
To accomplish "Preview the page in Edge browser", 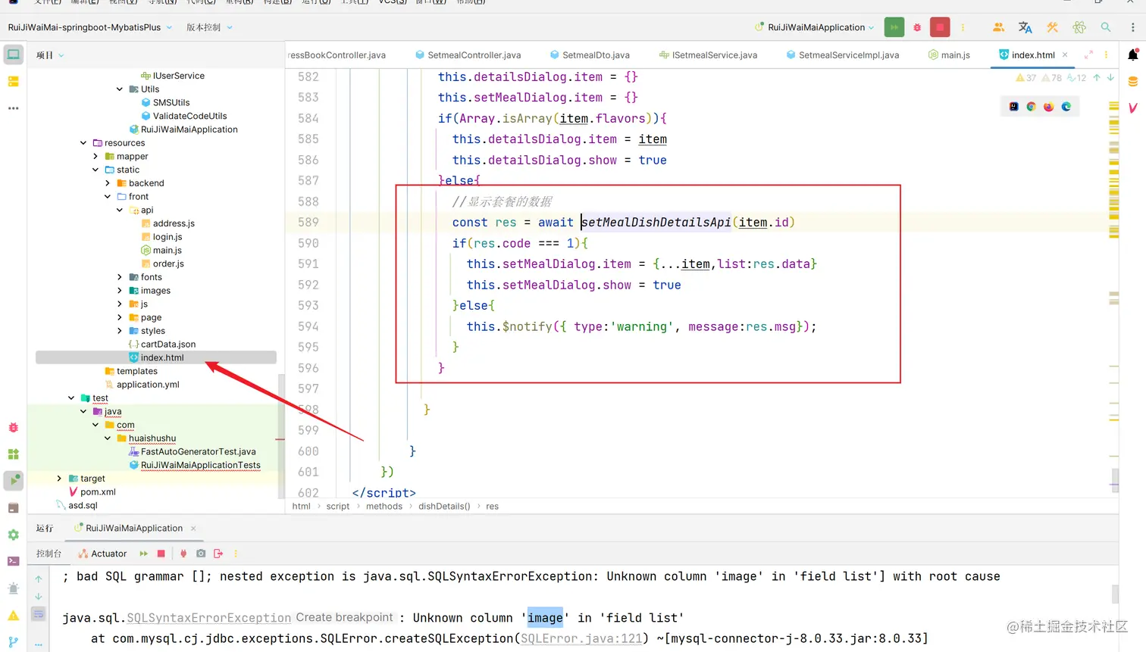I will pyautogui.click(x=1066, y=107).
